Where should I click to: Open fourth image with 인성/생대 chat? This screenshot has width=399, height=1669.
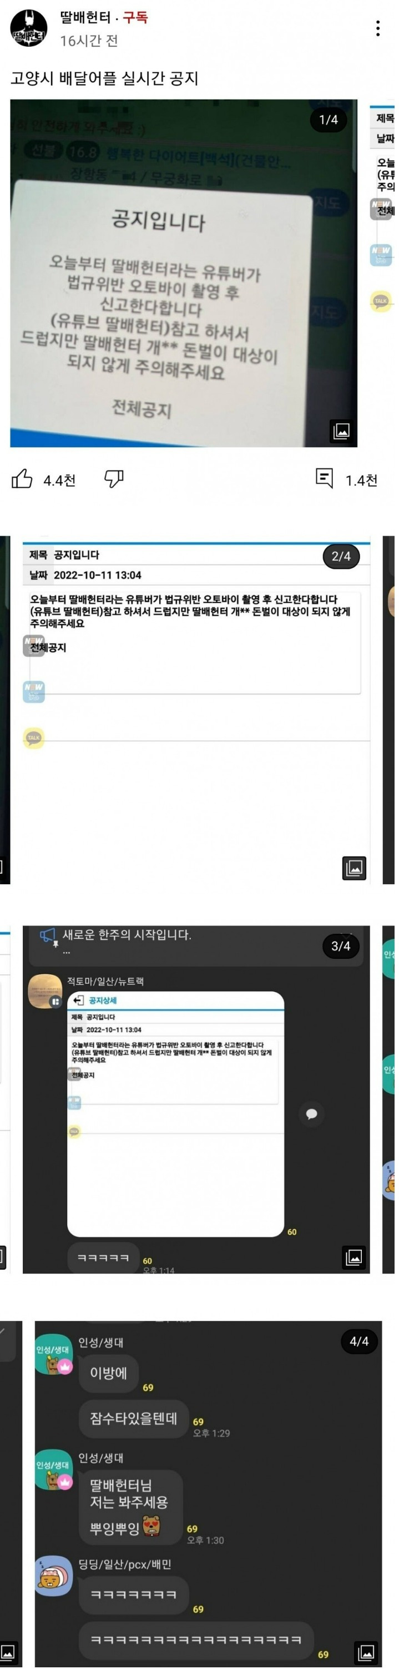(x=208, y=1493)
